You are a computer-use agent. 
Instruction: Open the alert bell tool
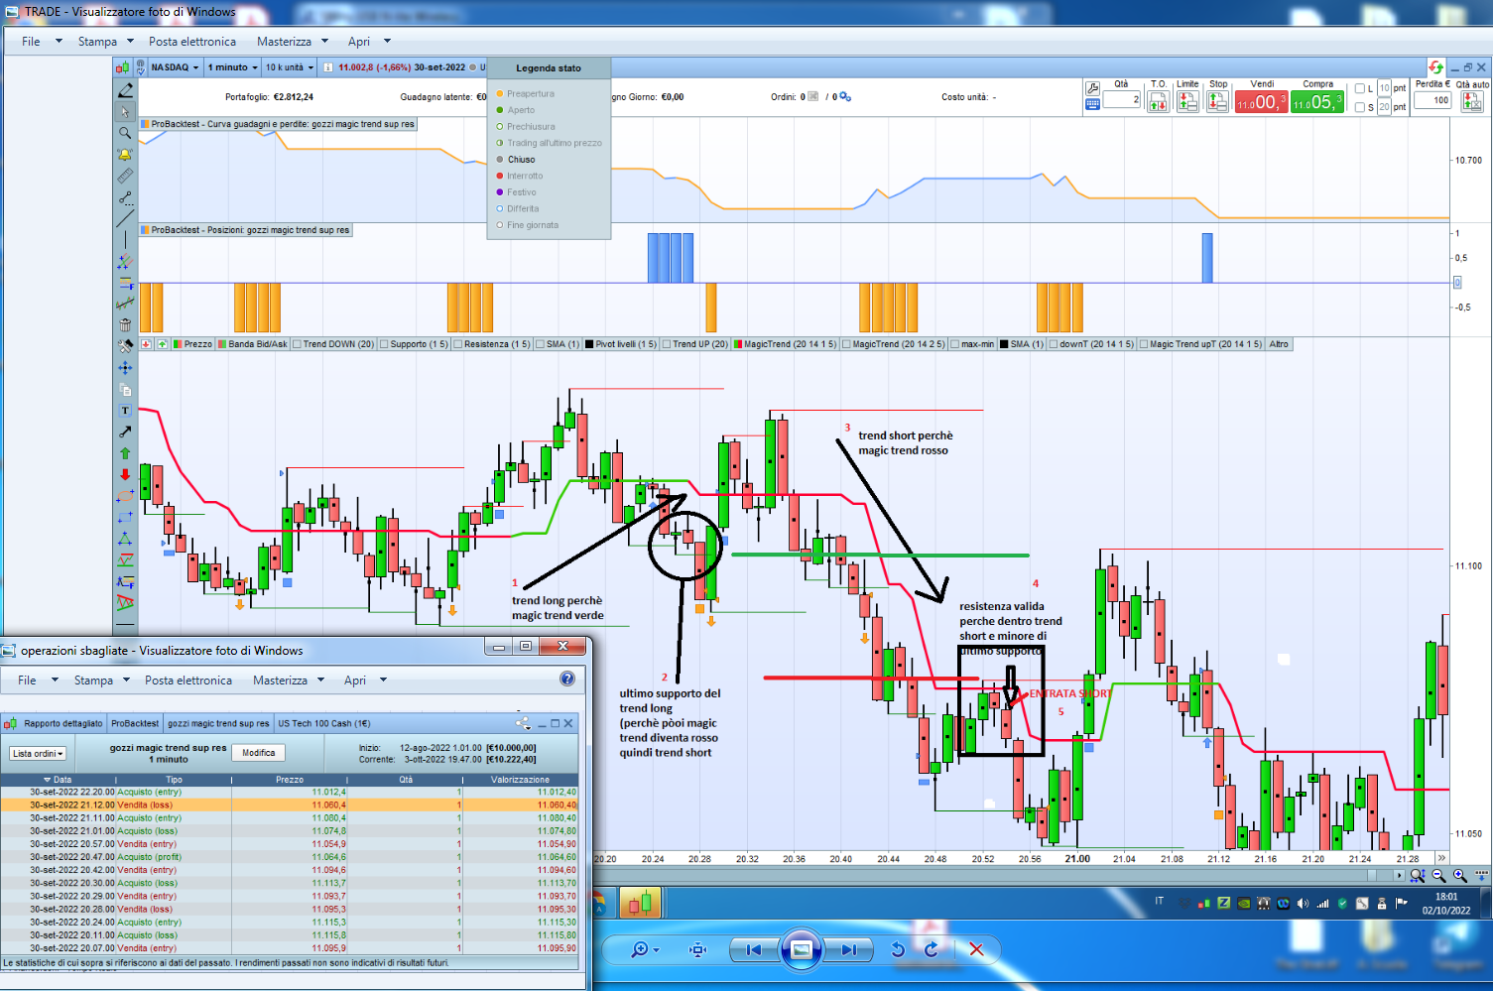(125, 155)
